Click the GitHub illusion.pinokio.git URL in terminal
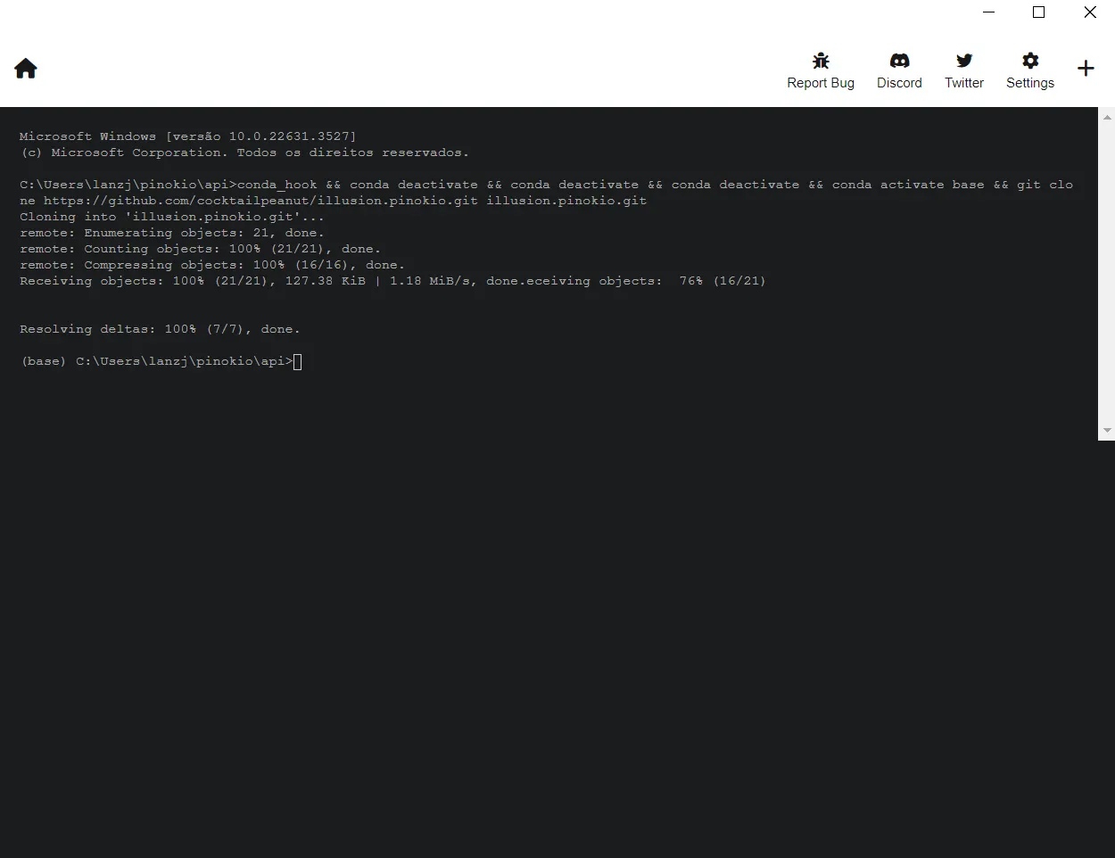 [x=260, y=201]
